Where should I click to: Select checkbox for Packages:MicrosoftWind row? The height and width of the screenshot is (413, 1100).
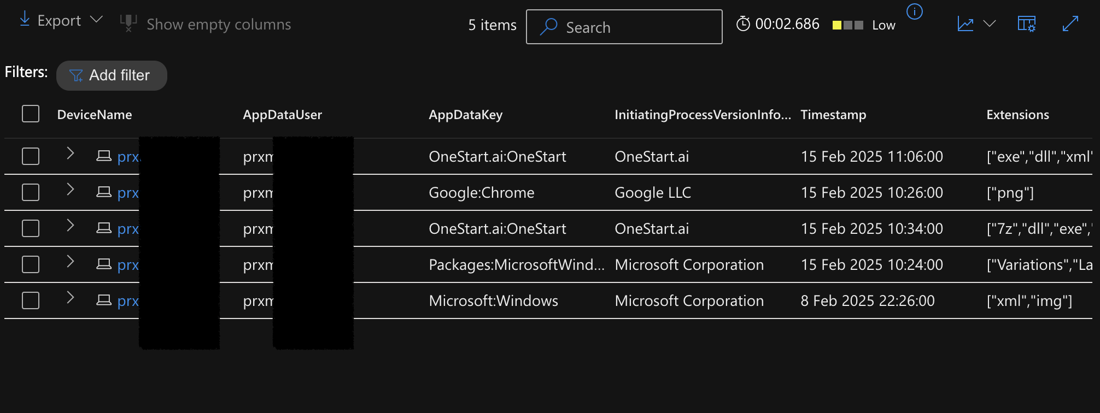click(x=31, y=264)
